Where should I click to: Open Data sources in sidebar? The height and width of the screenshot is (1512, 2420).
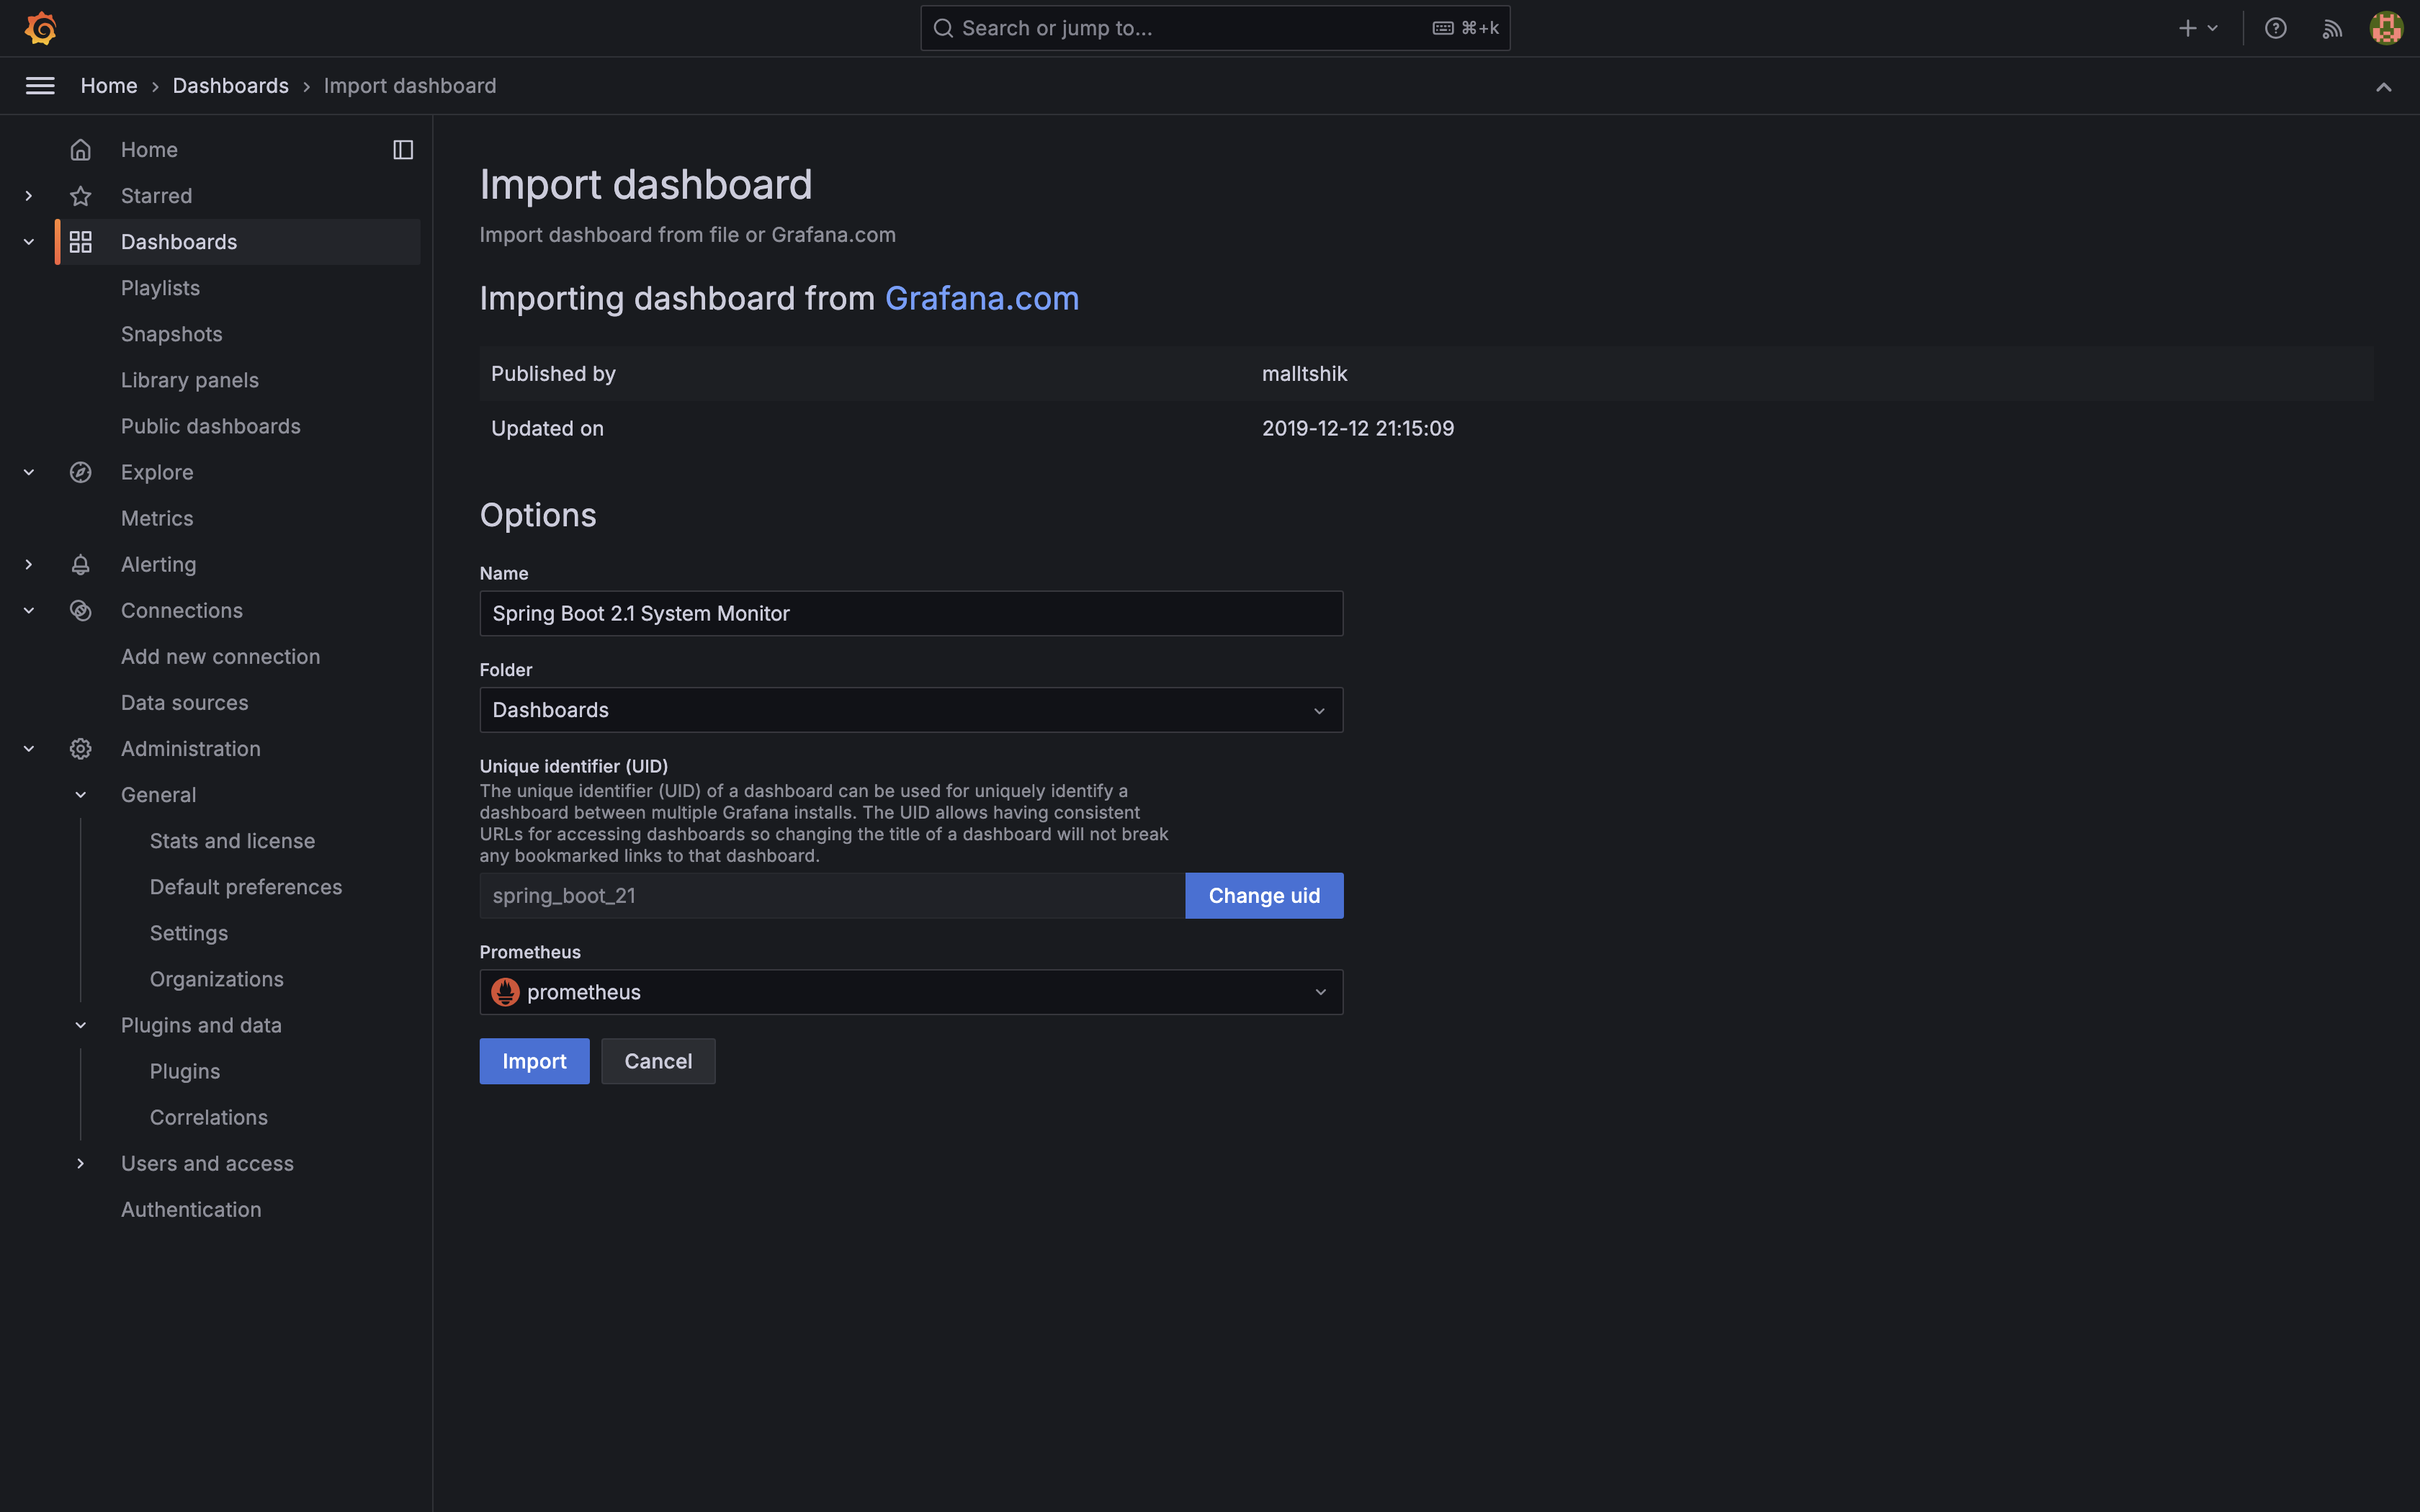pos(184,703)
